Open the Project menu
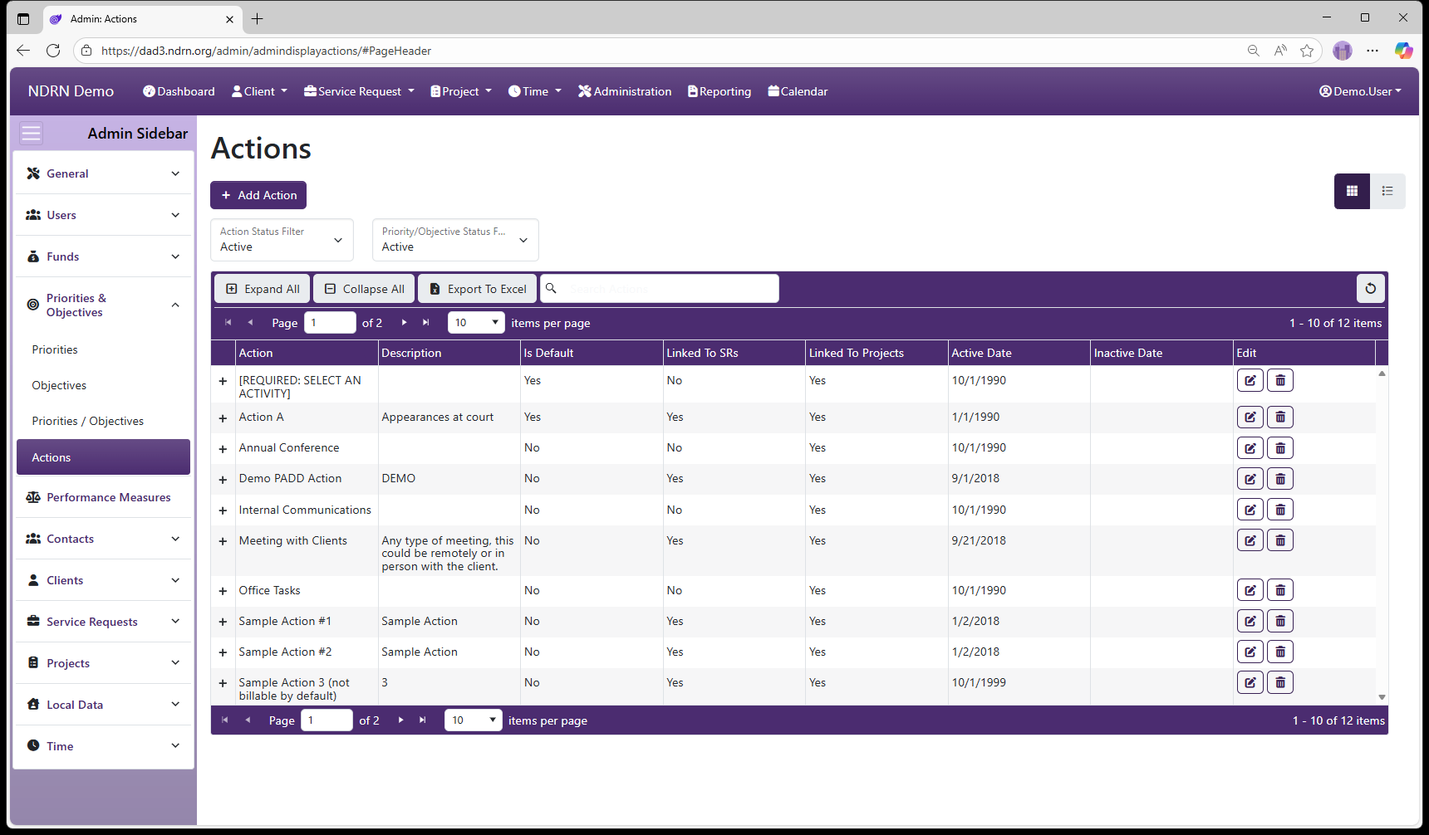The width and height of the screenshot is (1429, 835). [461, 91]
